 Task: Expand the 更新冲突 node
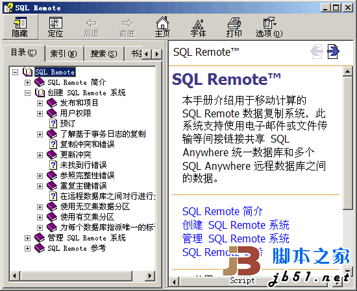[x=40, y=155]
